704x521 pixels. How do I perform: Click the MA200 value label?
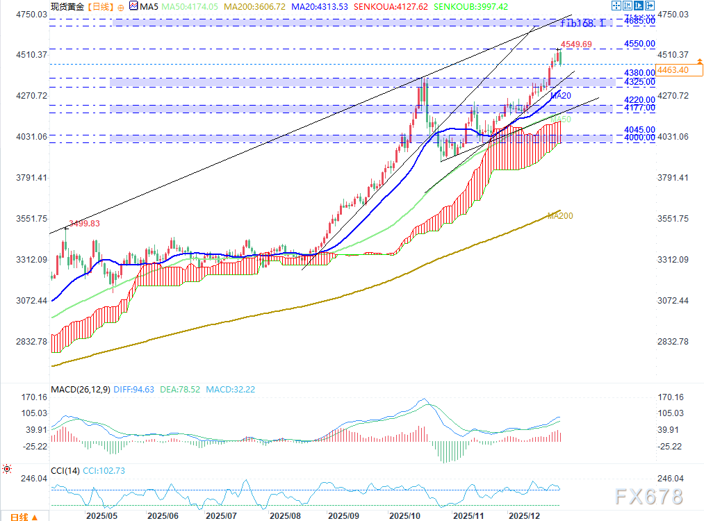[254, 7]
